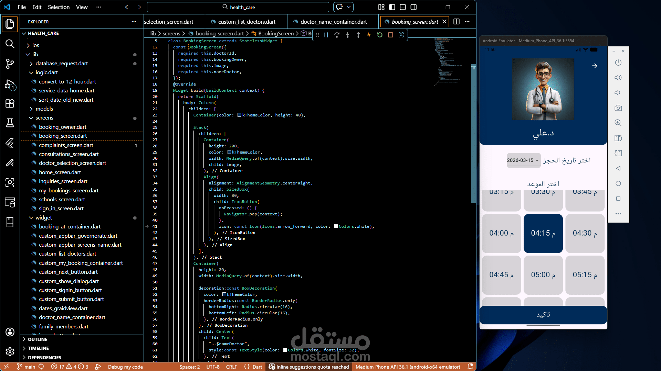
Task: Click the debug Restart icon
Action: click(380, 35)
